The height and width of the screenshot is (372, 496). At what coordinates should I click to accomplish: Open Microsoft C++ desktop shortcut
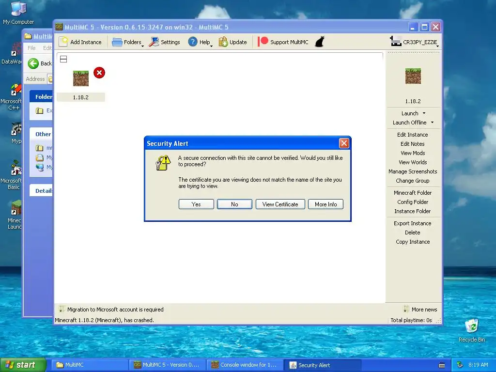pos(12,97)
